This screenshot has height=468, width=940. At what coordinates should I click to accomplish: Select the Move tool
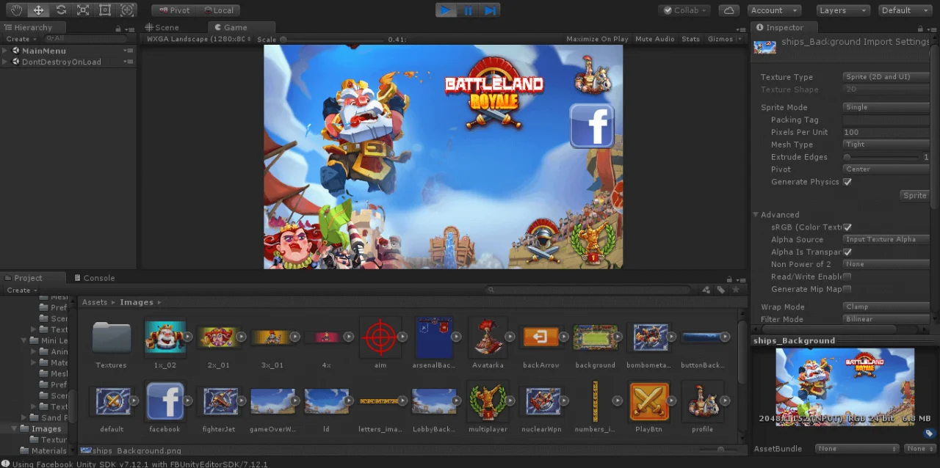click(x=38, y=10)
